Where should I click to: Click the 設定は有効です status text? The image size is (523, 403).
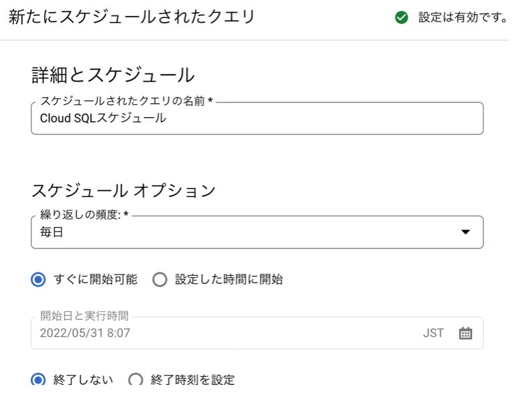463,17
